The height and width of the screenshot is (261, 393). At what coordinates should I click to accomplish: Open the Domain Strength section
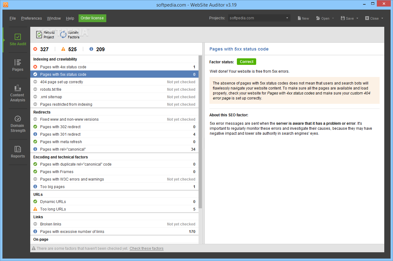(x=18, y=124)
